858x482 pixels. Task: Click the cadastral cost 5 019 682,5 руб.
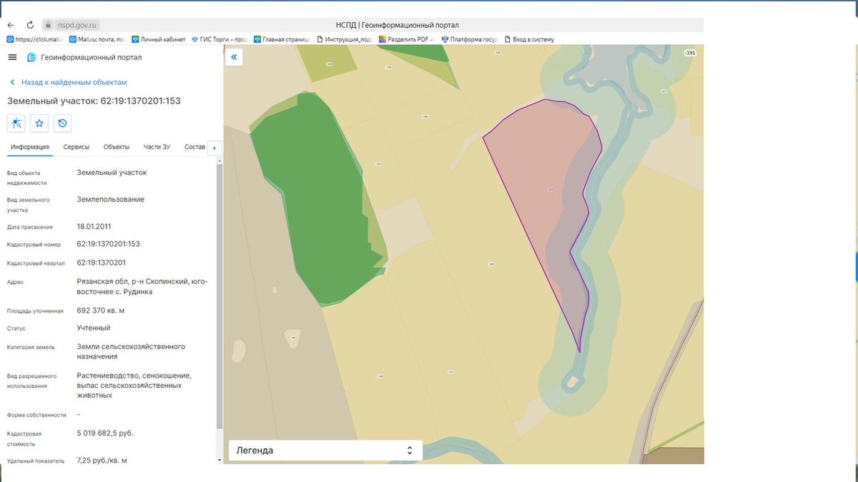105,433
